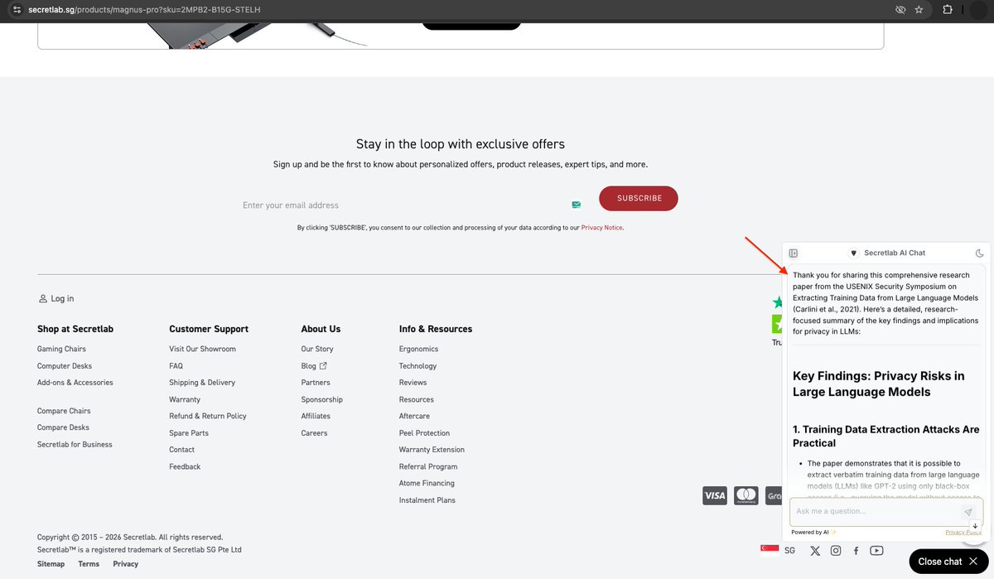Close the chat widget
This screenshot has height=579, width=994.
pos(949,562)
